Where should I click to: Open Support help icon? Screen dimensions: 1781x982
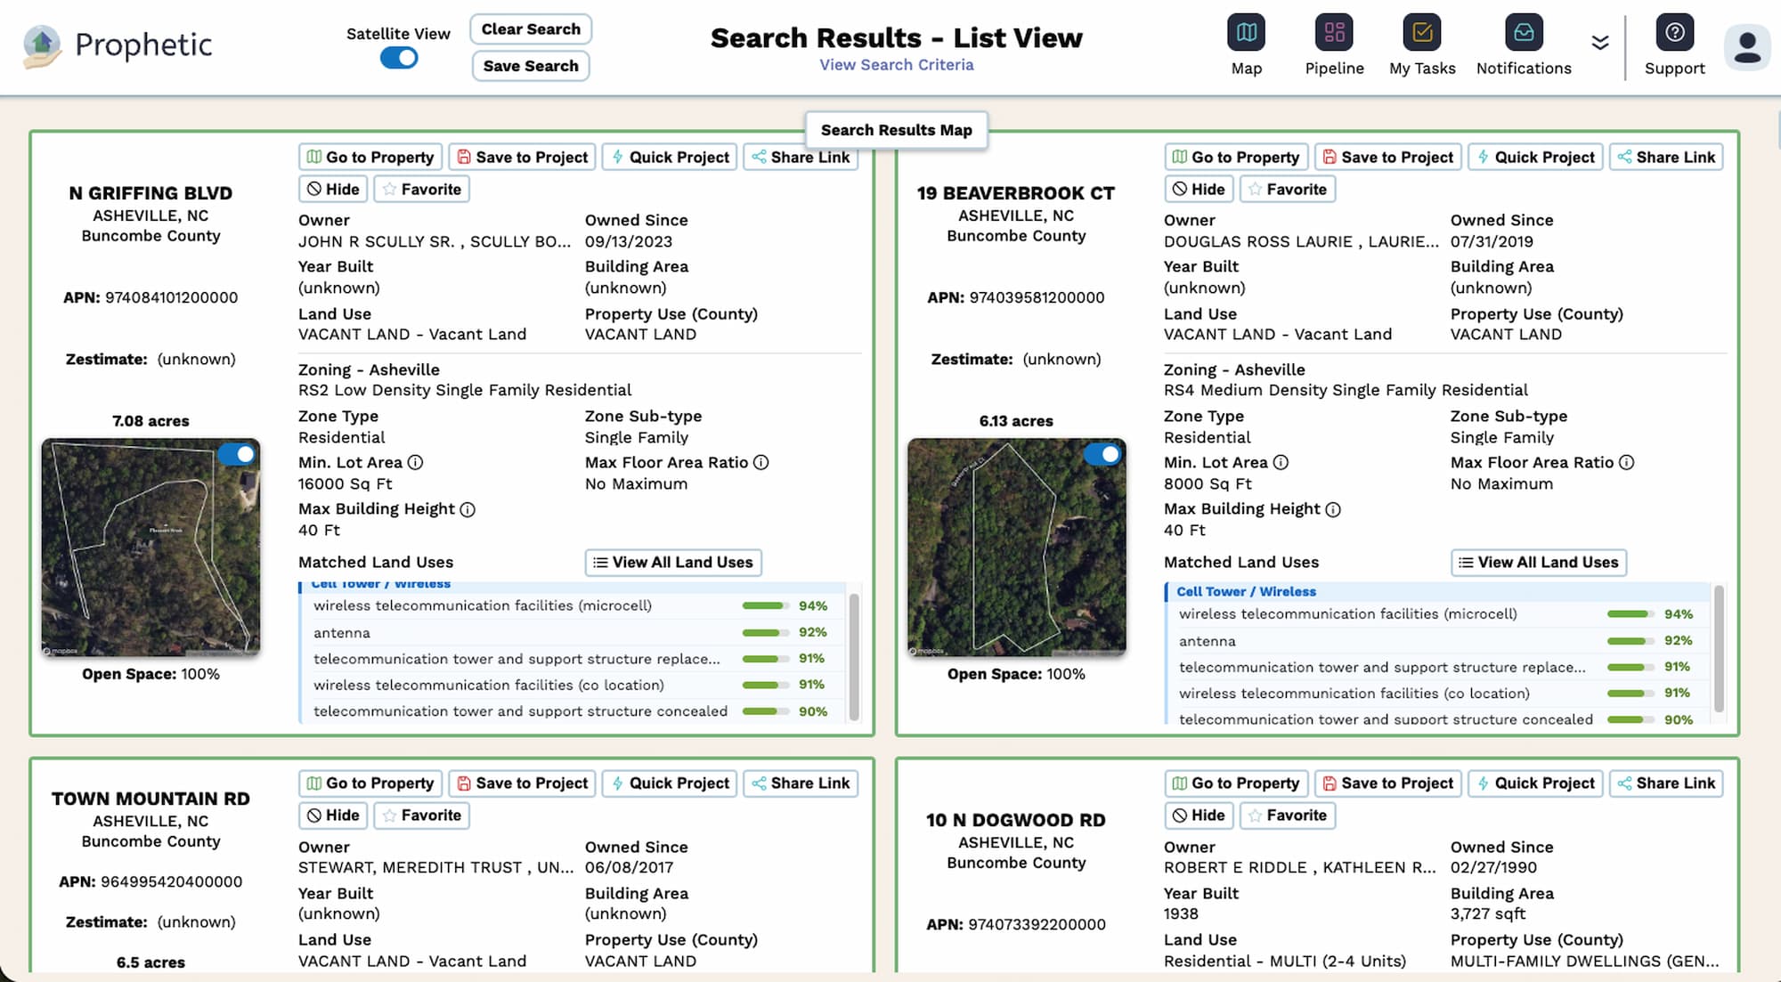(1674, 33)
